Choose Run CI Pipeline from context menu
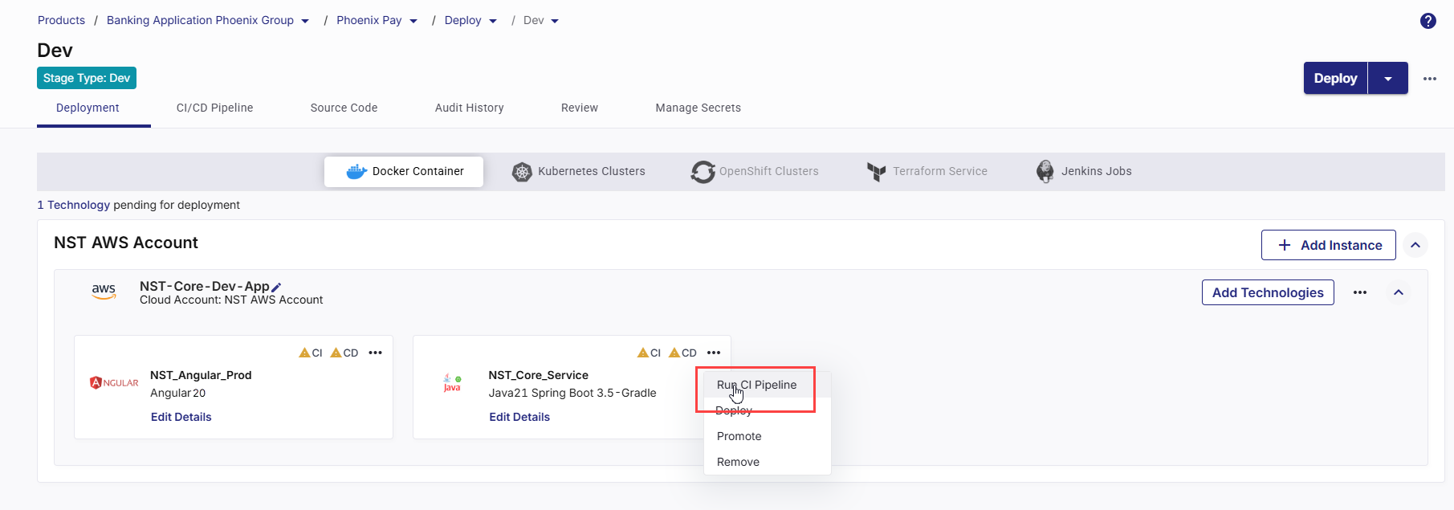1454x510 pixels. coord(756,385)
